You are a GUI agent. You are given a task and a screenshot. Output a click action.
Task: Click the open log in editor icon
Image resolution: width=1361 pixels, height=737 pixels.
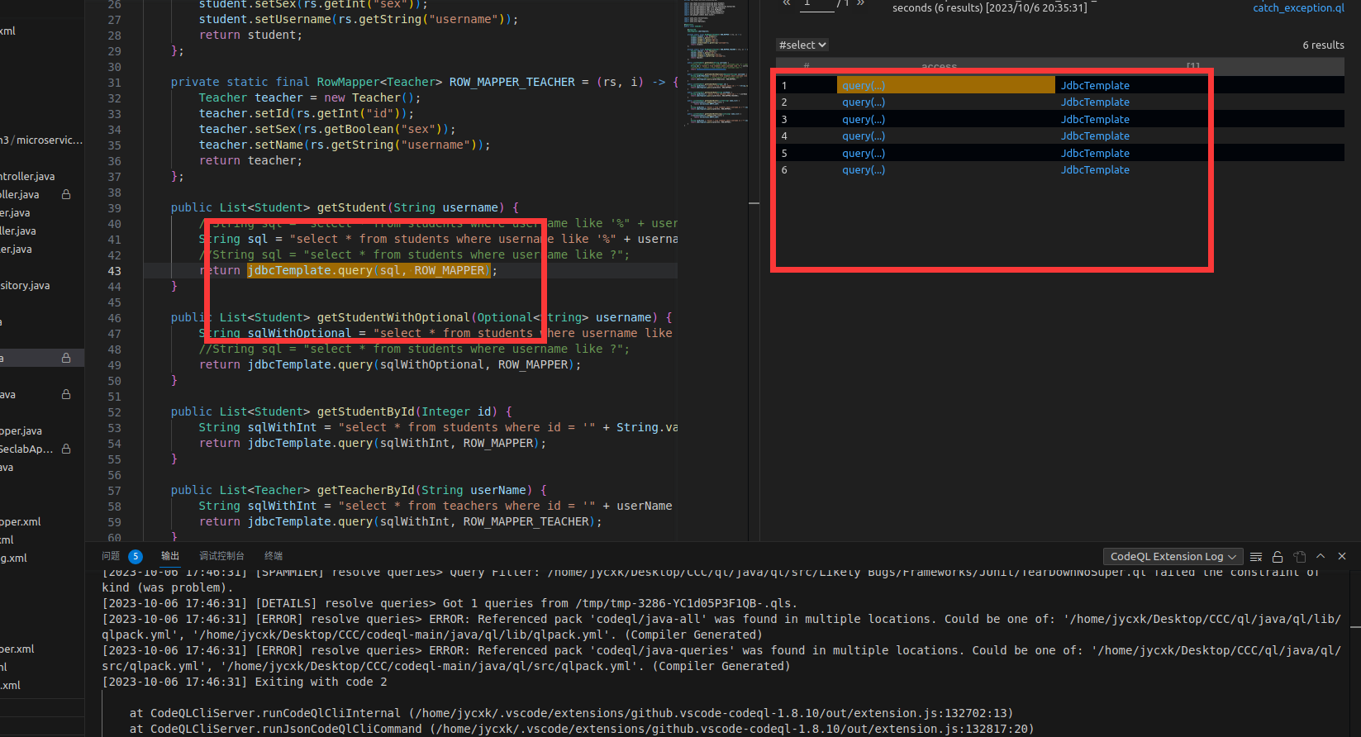[1299, 557]
